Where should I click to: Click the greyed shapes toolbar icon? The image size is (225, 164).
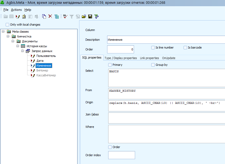[x=36, y=16]
